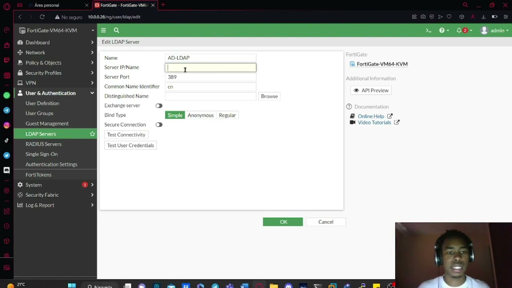Open FortiGate search magnifier in green bar
Image resolution: width=512 pixels, height=288 pixels.
click(x=116, y=30)
